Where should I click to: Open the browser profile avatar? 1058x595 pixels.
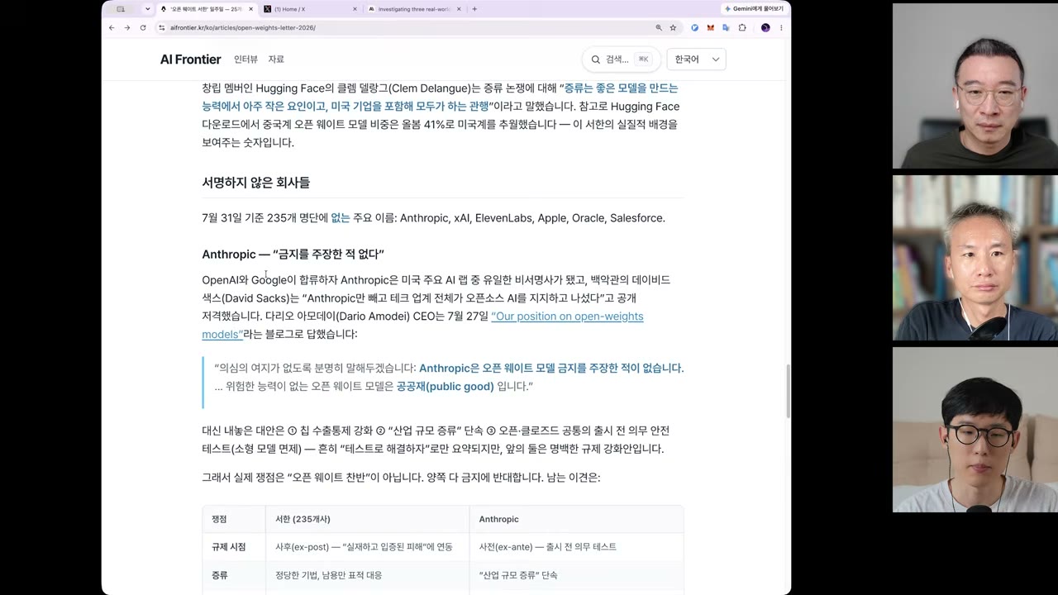click(765, 27)
